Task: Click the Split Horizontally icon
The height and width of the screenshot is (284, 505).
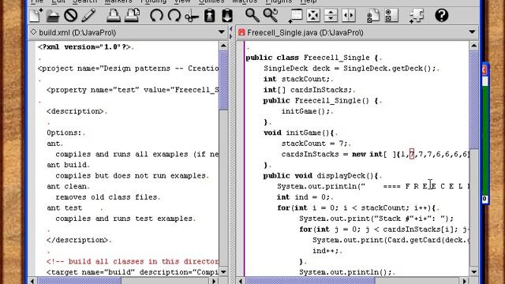Action: [331, 16]
